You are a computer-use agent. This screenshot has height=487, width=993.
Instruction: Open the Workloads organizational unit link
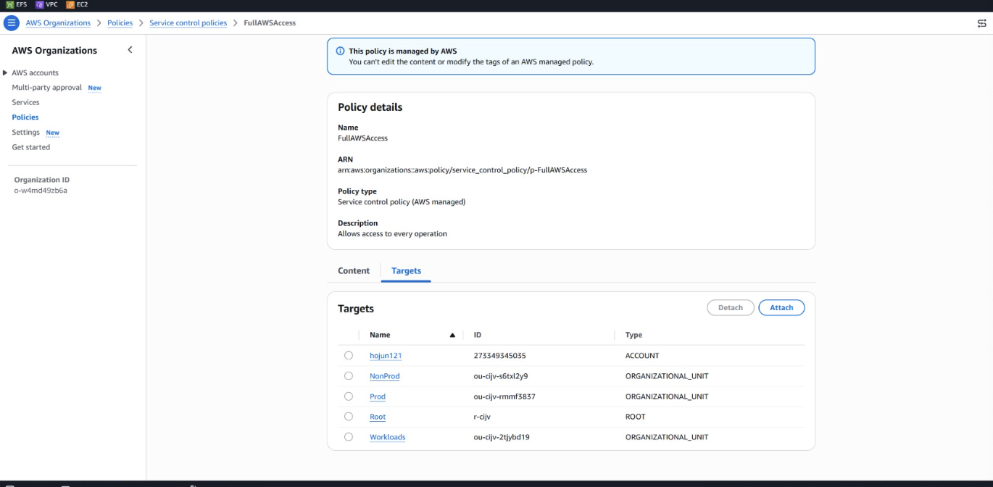click(388, 437)
